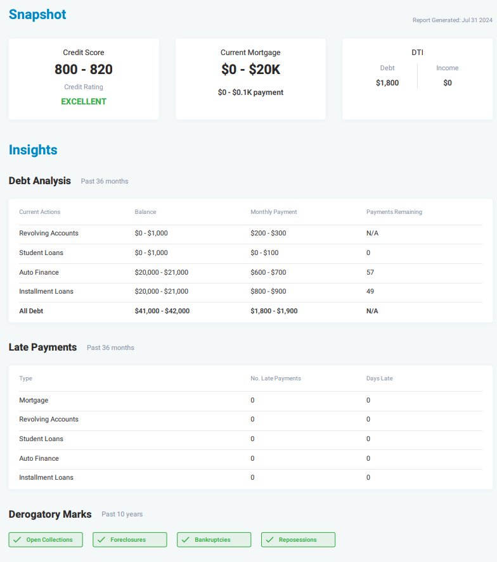This screenshot has width=497, height=562.
Task: Click 'Past 36 months' beside Debt Analysis
Action: click(x=105, y=182)
